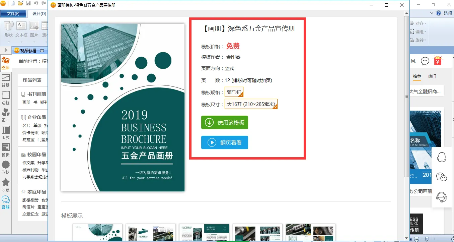Select the 骑马钉 template binding option
454x242 pixels.
coord(234,92)
